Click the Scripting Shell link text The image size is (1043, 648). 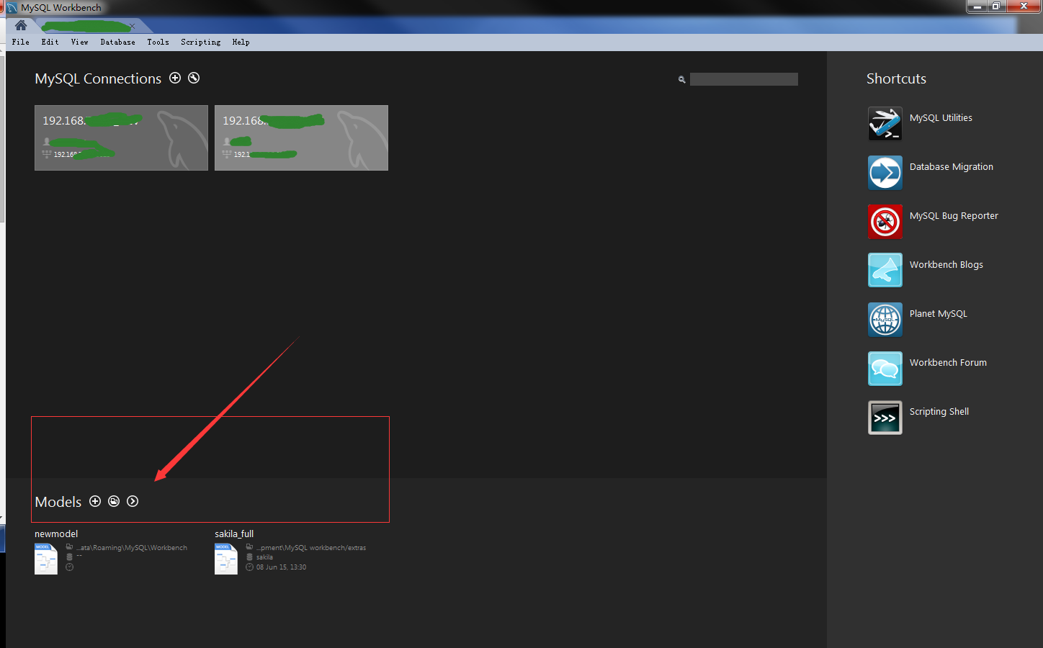point(939,411)
